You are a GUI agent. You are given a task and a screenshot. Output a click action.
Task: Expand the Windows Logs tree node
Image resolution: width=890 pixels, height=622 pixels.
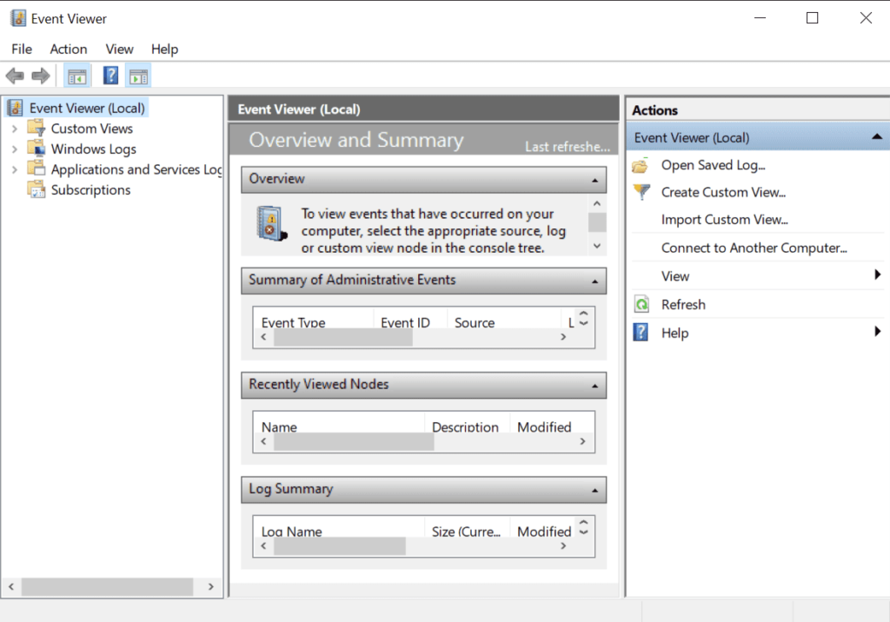[15, 149]
